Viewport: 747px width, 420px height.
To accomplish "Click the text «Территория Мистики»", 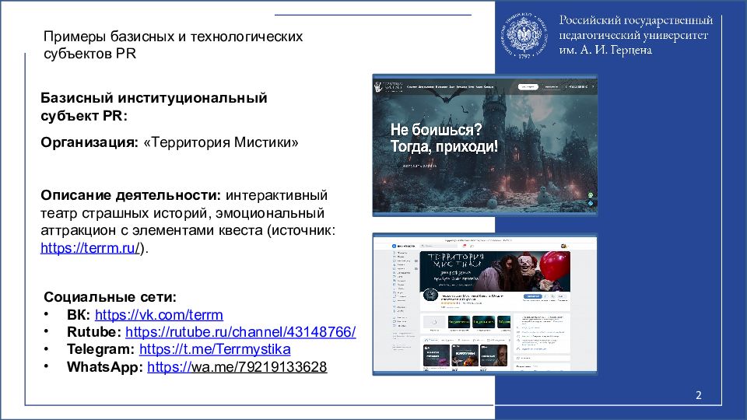I will [221, 142].
